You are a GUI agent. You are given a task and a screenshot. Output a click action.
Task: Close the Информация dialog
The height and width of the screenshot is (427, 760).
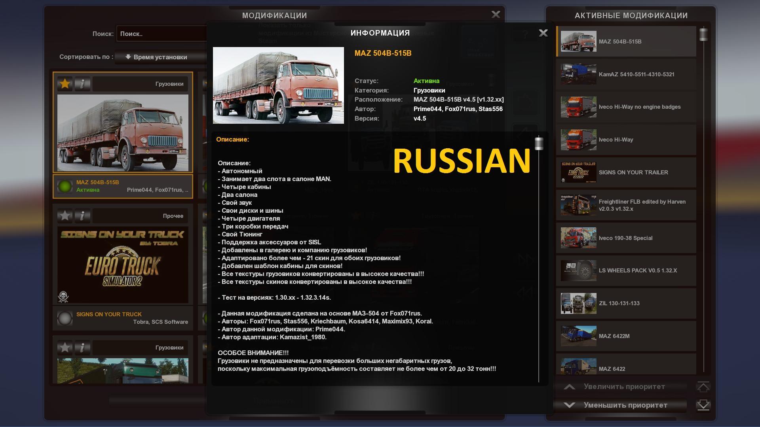[543, 33]
